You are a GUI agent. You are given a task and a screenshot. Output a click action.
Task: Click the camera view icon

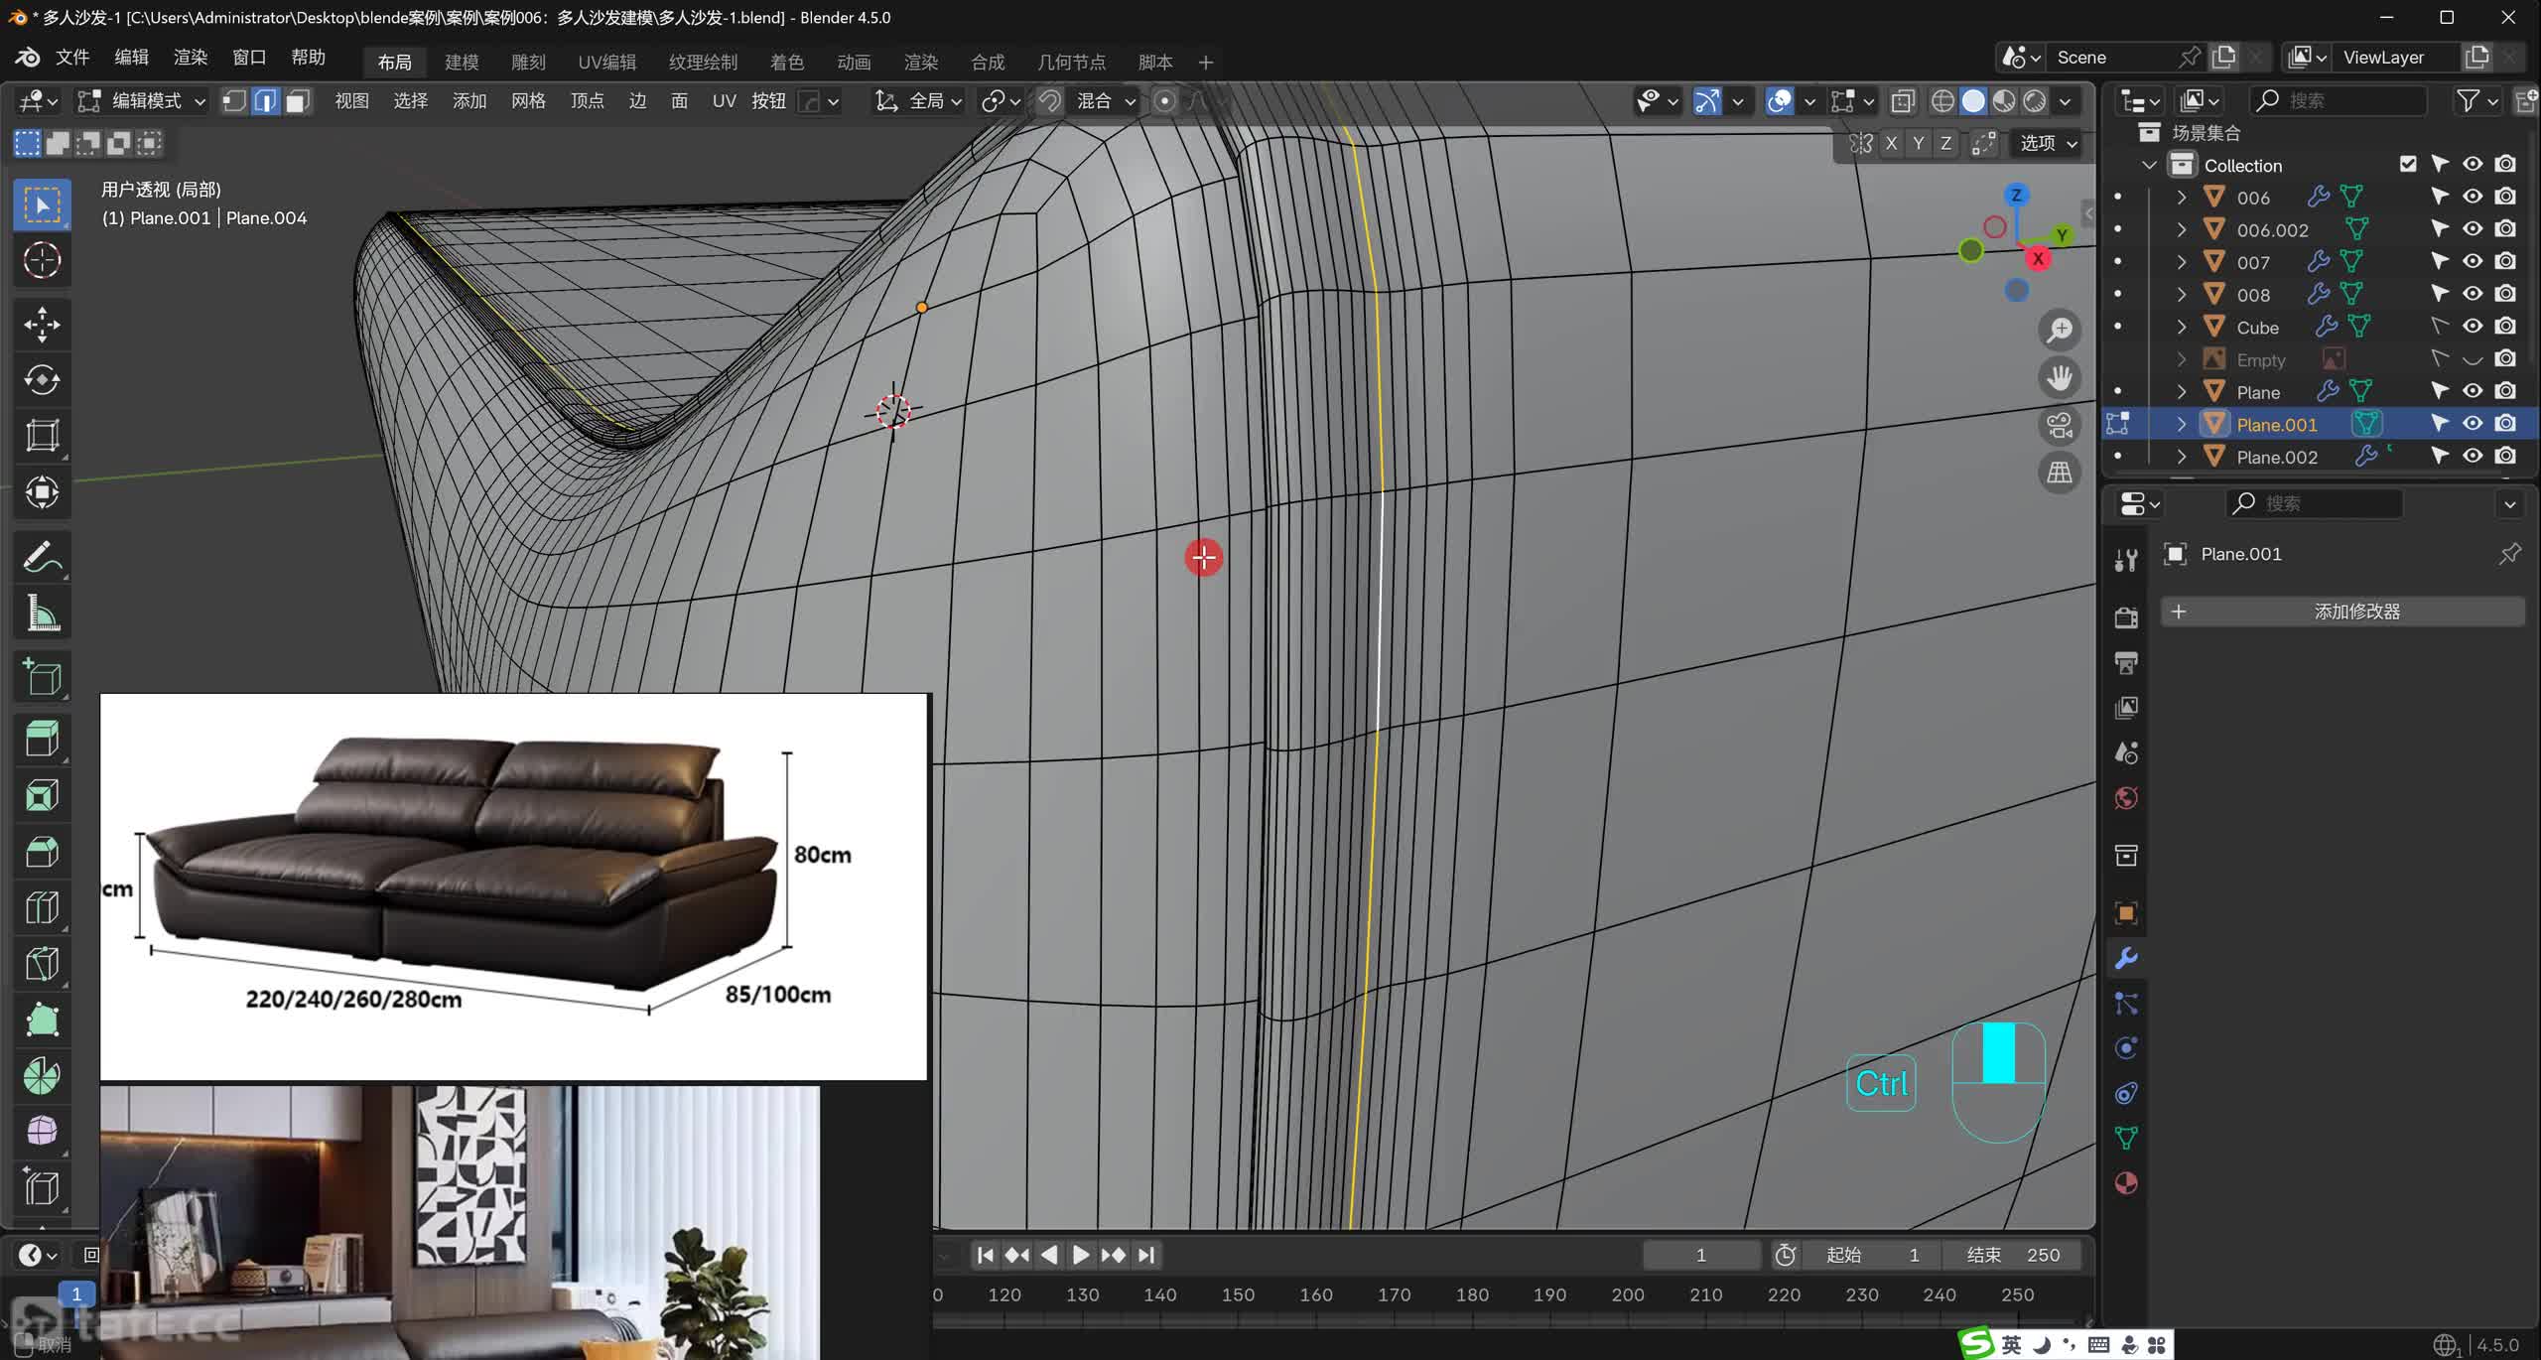coord(2060,426)
